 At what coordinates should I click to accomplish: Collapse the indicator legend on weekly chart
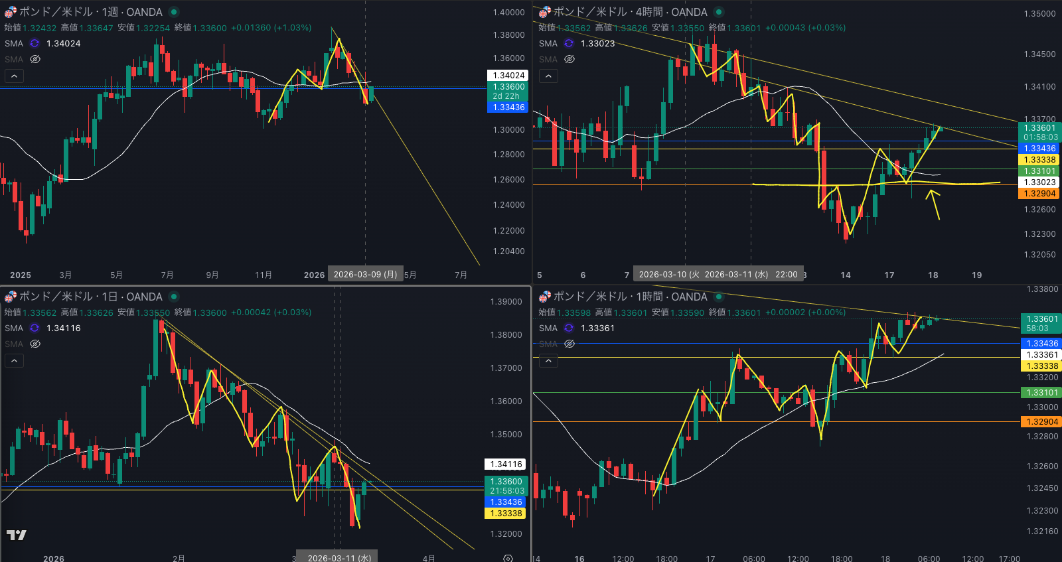coord(14,76)
